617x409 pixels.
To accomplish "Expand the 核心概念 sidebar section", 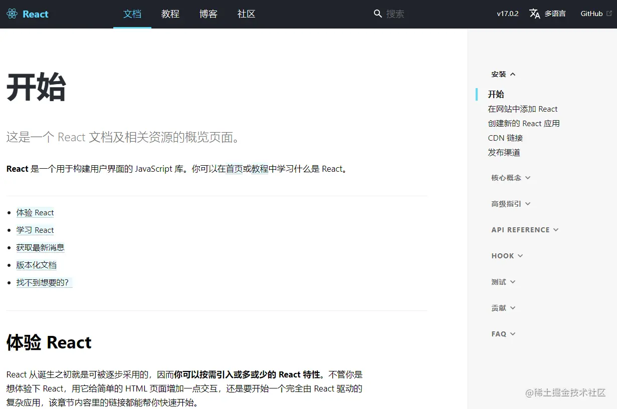I will [x=511, y=178].
